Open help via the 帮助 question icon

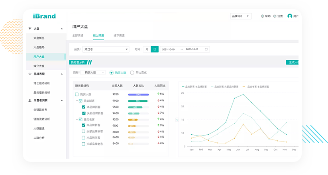tap(262, 16)
